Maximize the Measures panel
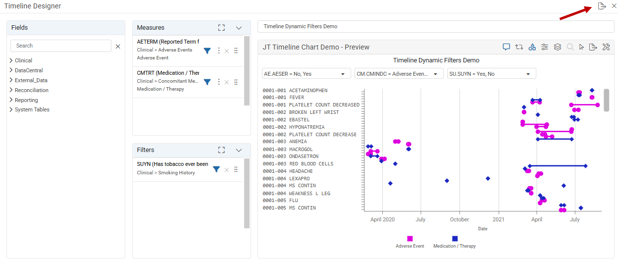Screen dimensions: 618x260 click(x=221, y=28)
